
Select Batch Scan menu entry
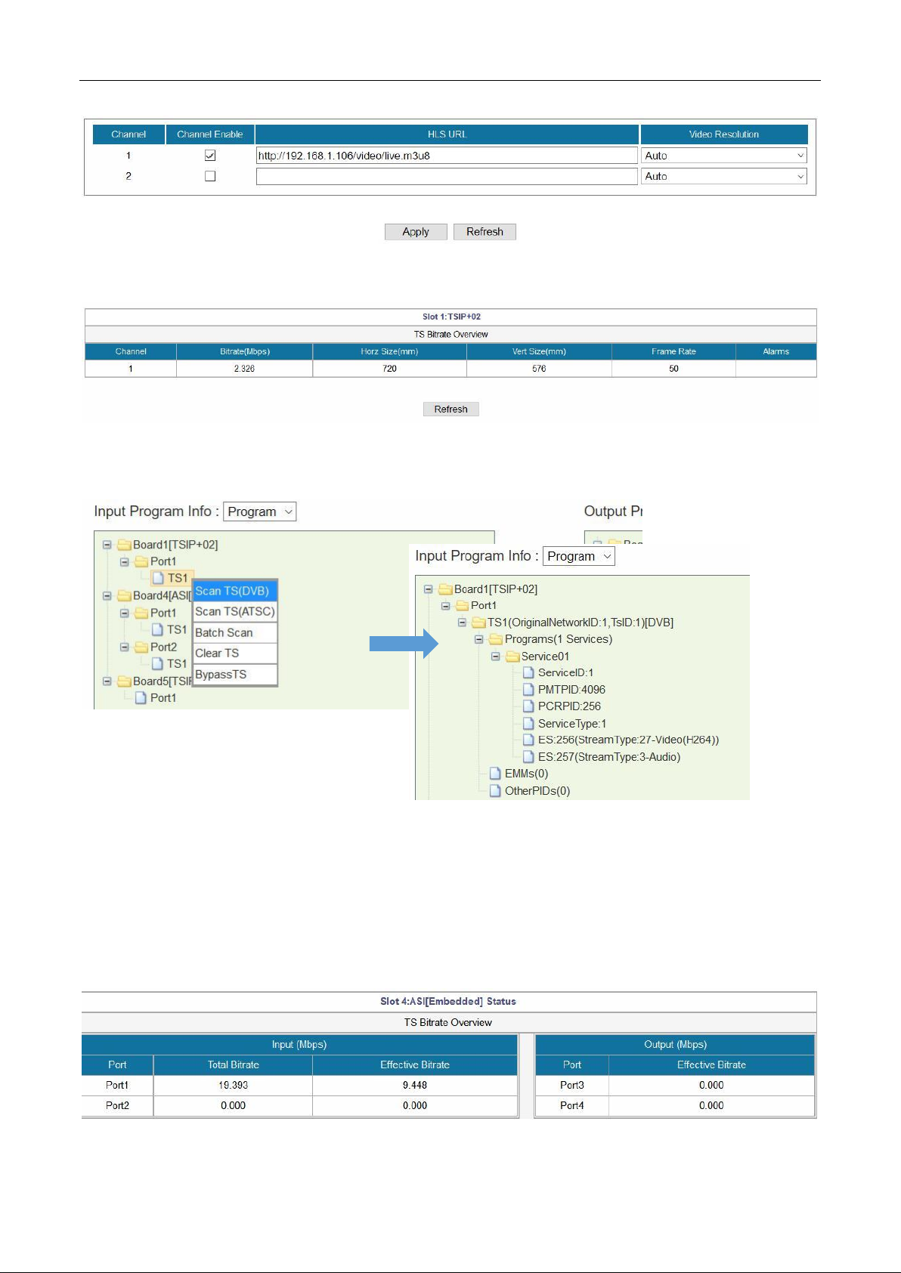point(235,632)
